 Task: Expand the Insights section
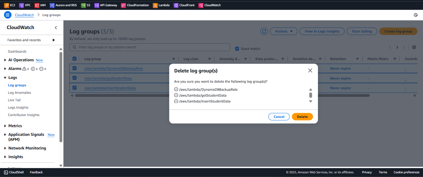5,157
